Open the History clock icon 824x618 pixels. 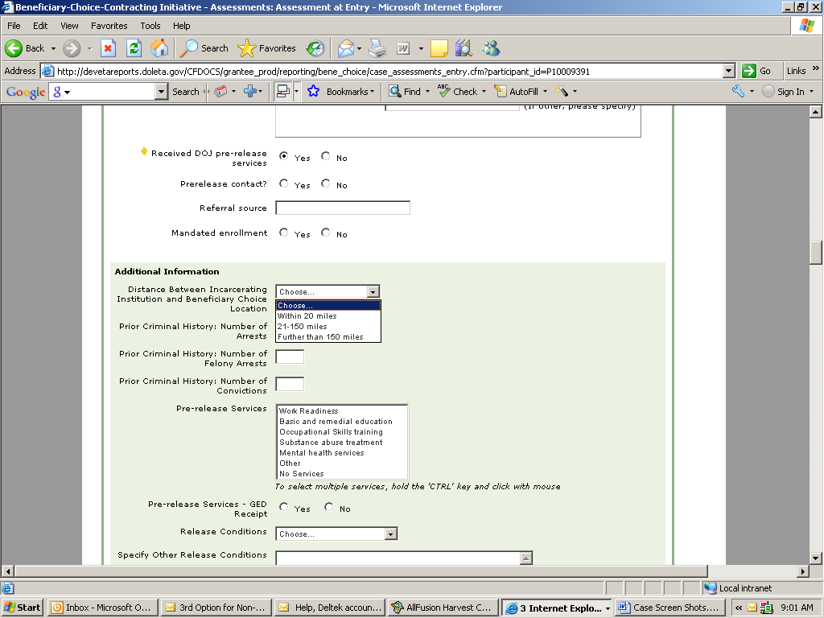315,48
